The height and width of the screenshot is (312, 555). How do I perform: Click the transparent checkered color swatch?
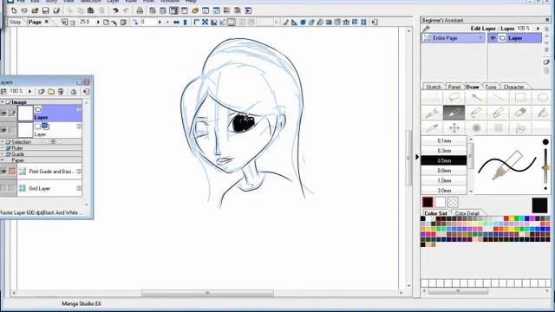click(x=453, y=202)
